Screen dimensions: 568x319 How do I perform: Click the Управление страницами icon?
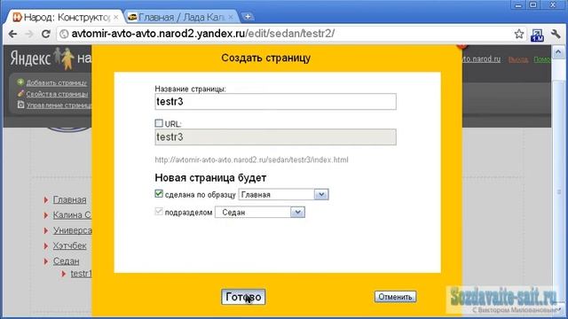pos(20,105)
